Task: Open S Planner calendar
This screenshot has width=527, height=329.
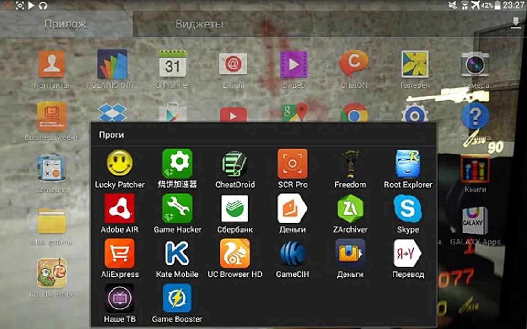Action: pos(172,64)
